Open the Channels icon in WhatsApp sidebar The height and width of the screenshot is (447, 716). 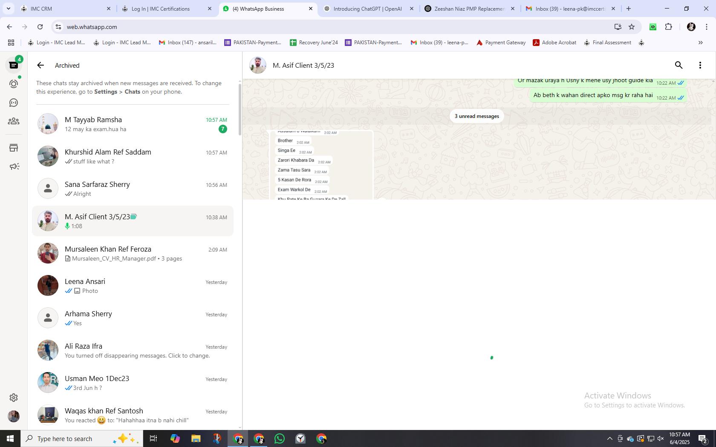[x=14, y=103]
